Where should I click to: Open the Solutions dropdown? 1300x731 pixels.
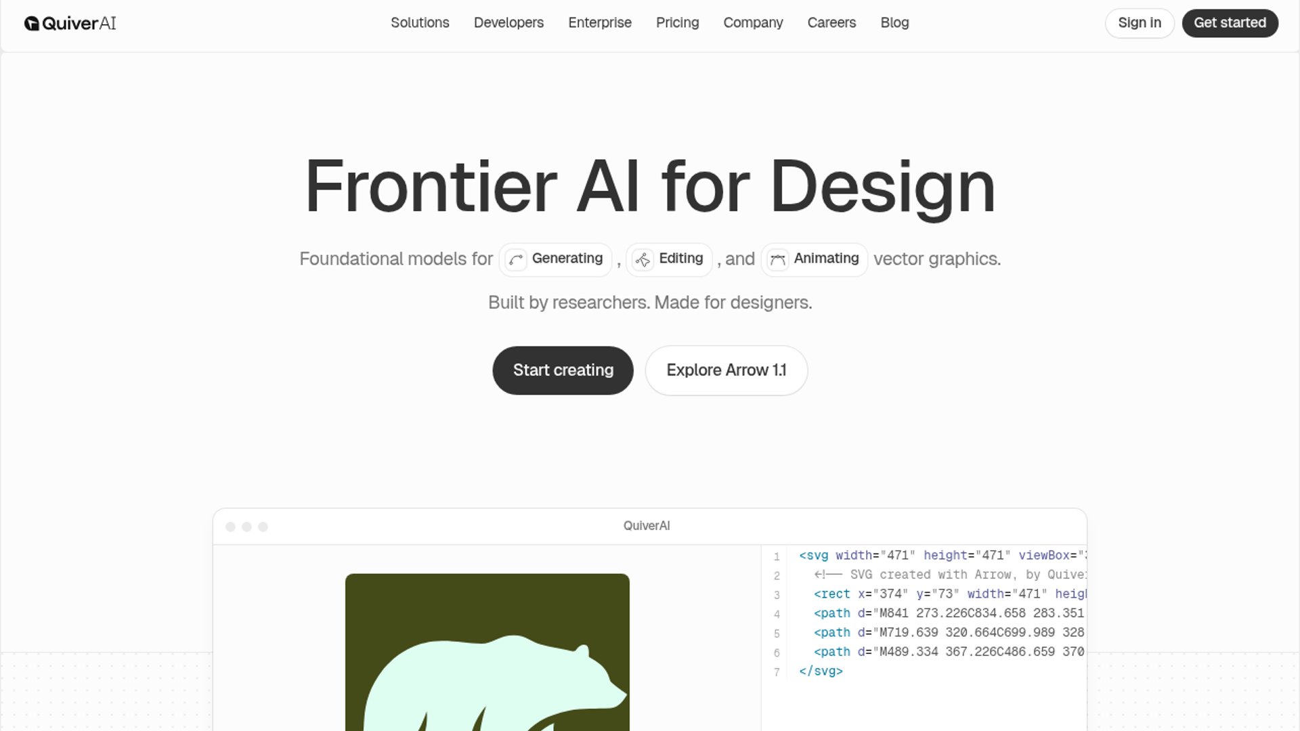pyautogui.click(x=420, y=22)
